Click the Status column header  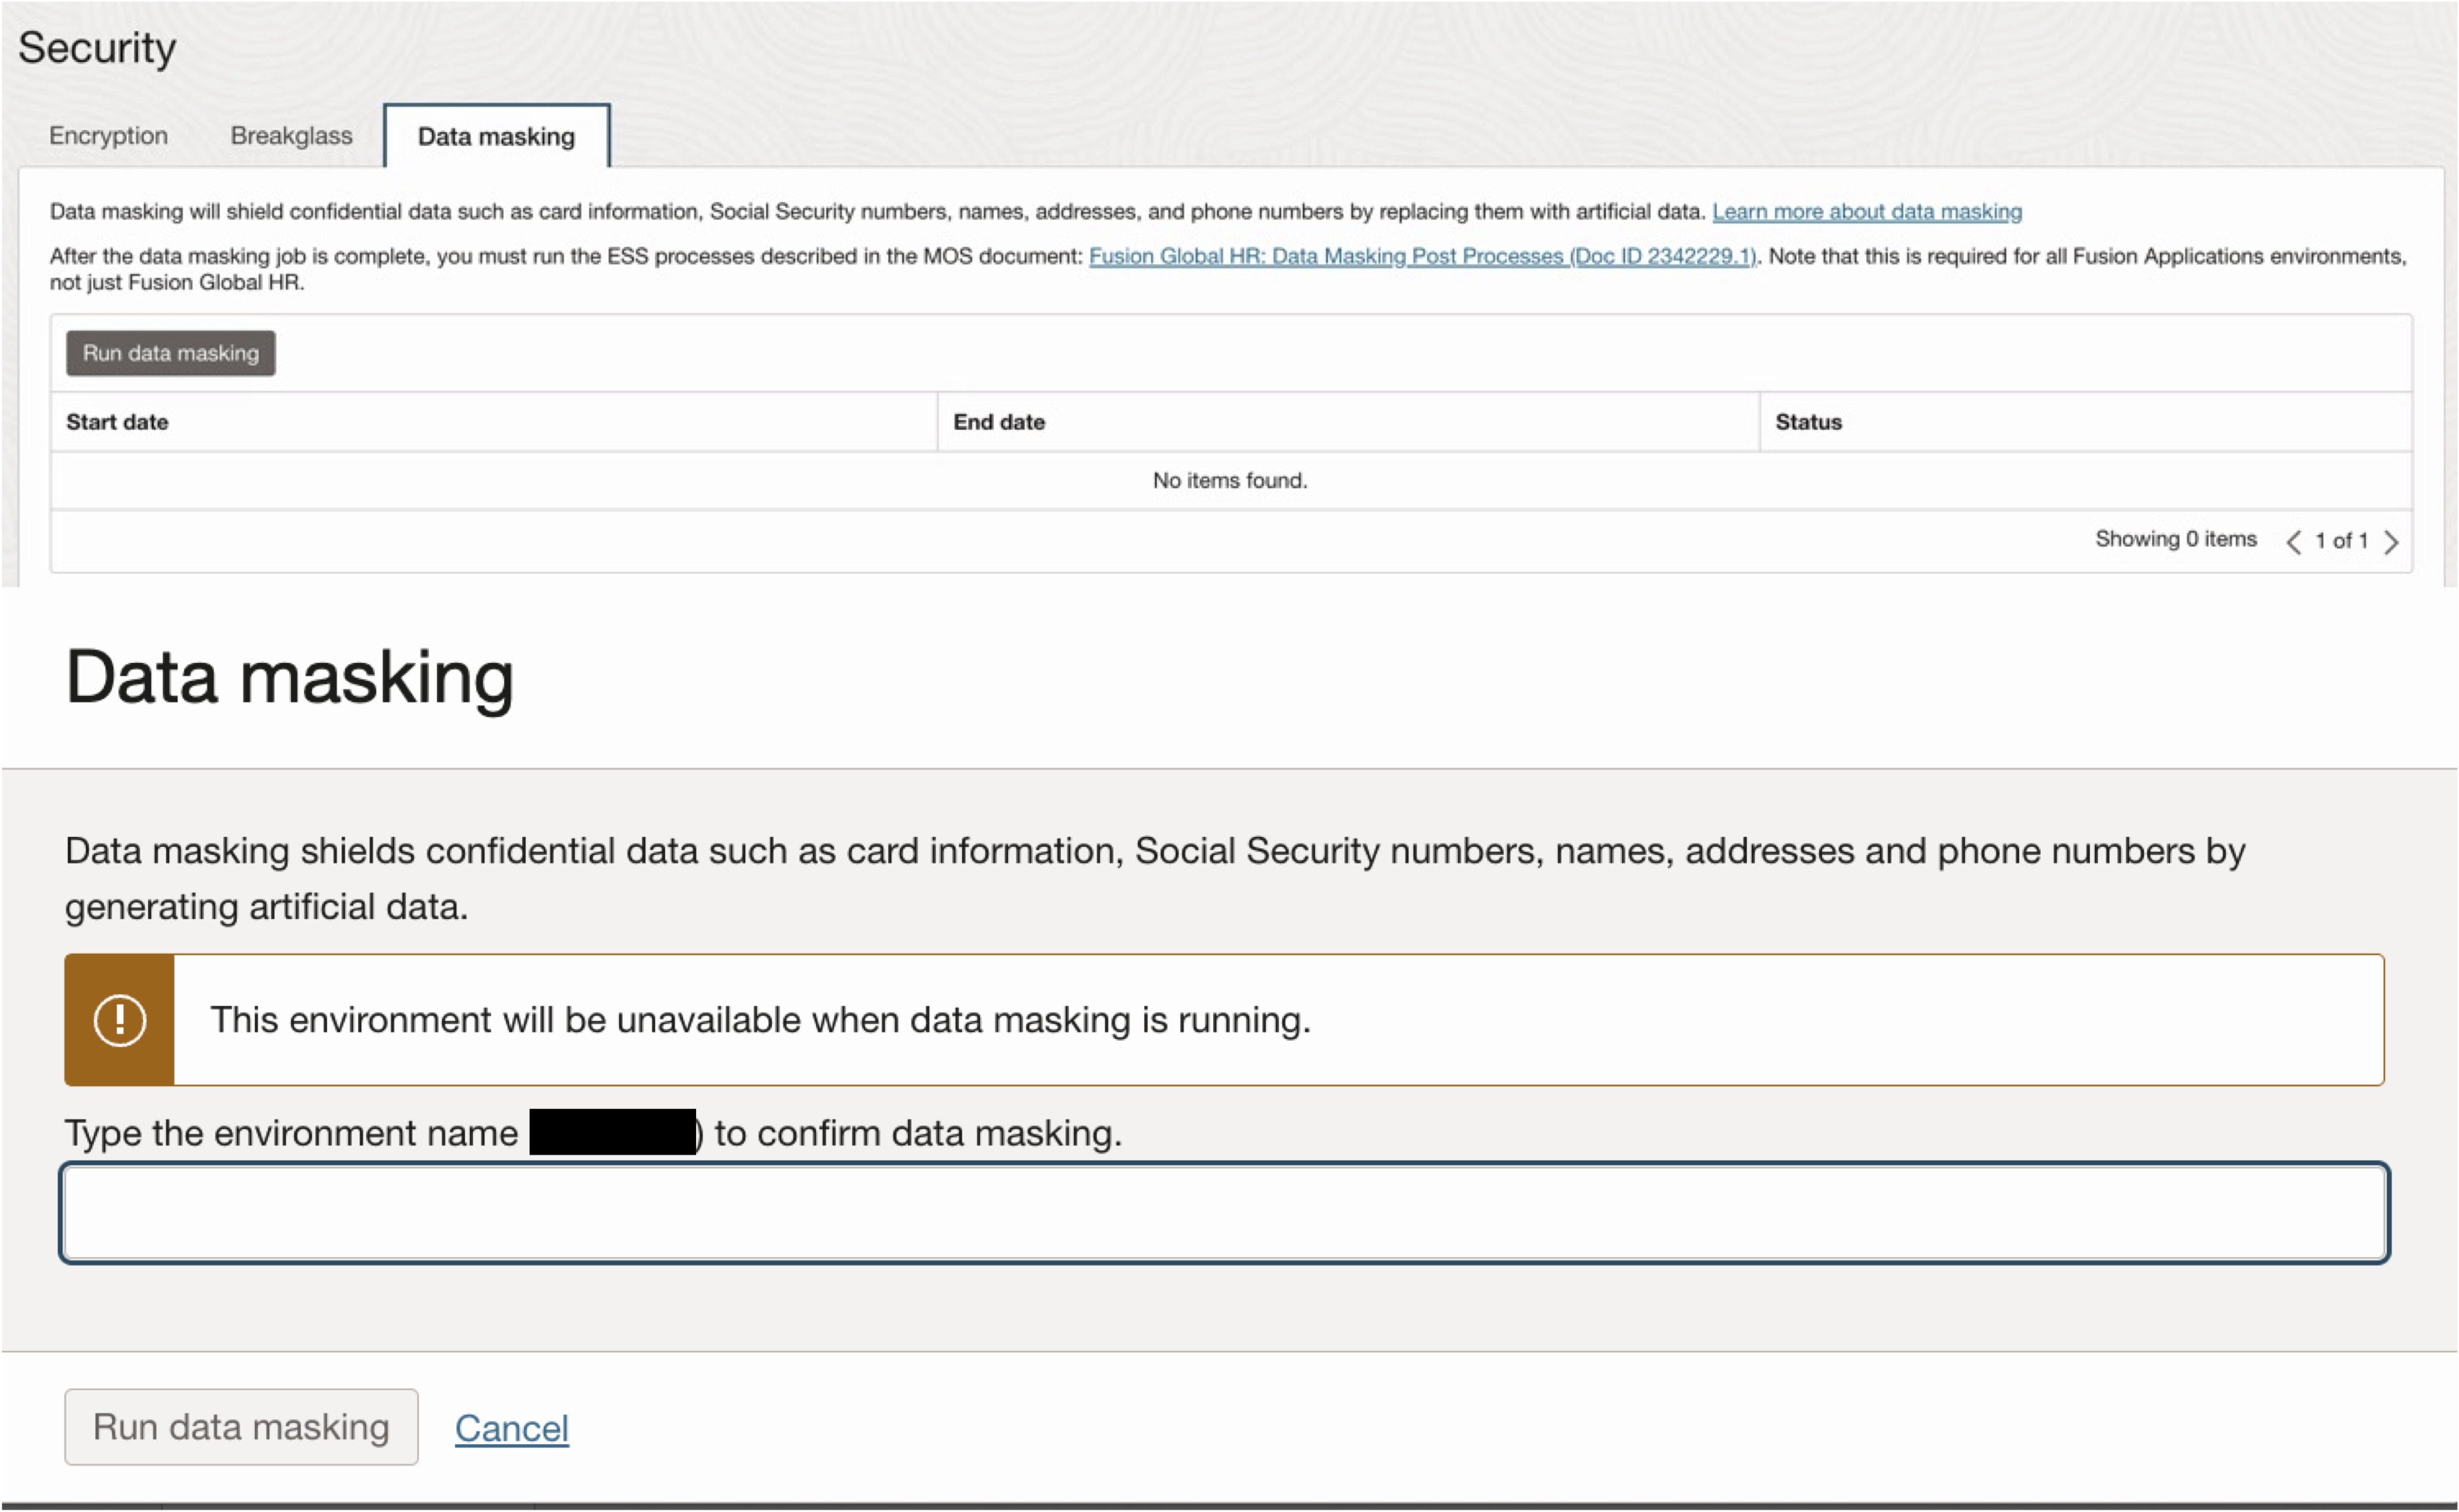(x=1808, y=421)
